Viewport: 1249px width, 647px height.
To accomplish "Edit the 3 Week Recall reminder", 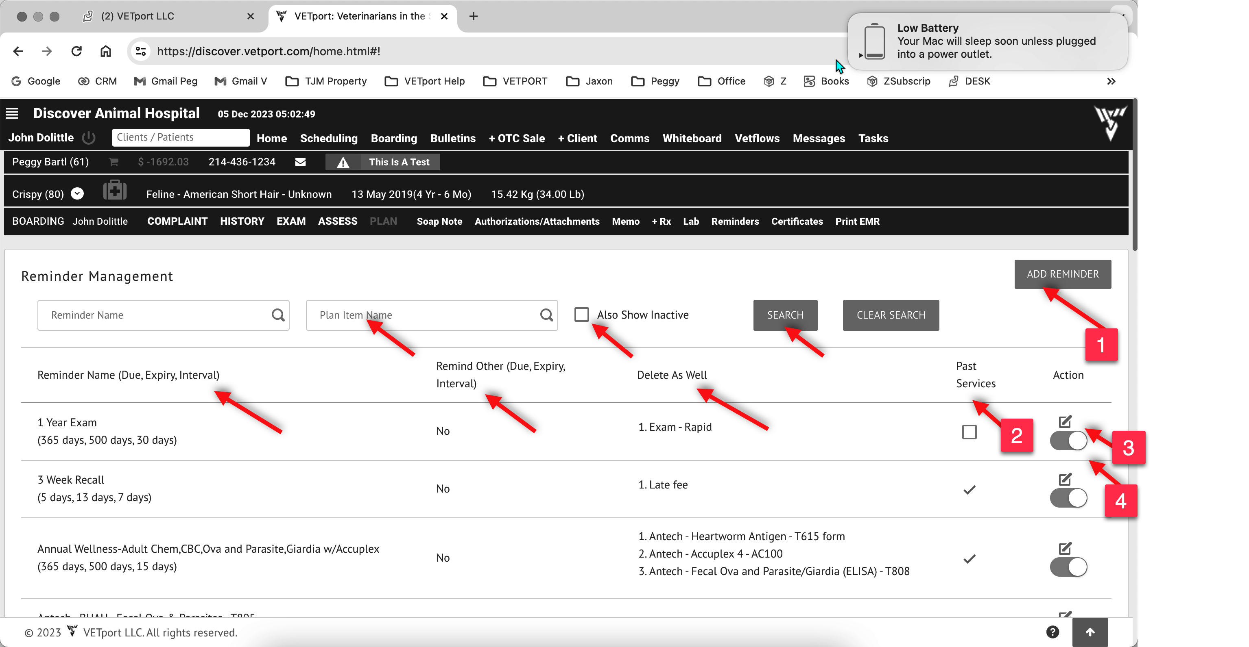I will (1065, 479).
